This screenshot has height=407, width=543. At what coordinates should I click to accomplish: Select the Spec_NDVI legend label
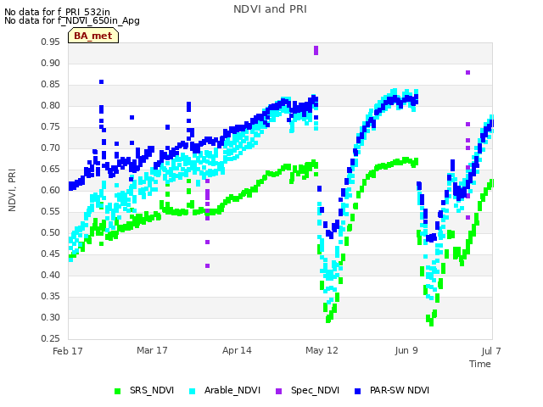[315, 390]
